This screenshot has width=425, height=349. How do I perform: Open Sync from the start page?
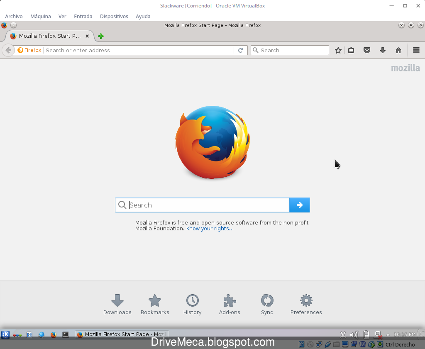[267, 304]
